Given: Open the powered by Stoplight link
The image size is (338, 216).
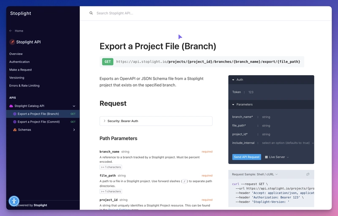Looking at the screenshot, I should [31, 205].
